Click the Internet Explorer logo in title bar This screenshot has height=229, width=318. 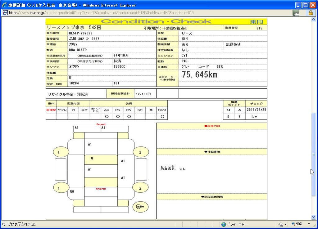coord(4,5)
